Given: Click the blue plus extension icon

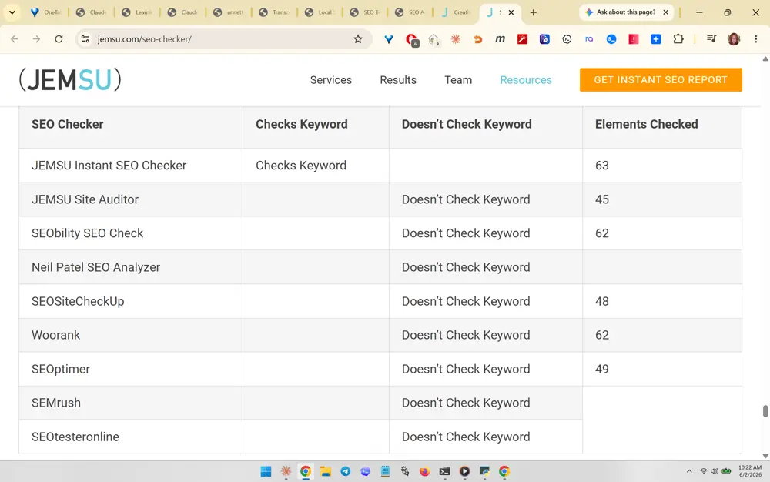Looking at the screenshot, I should (656, 39).
